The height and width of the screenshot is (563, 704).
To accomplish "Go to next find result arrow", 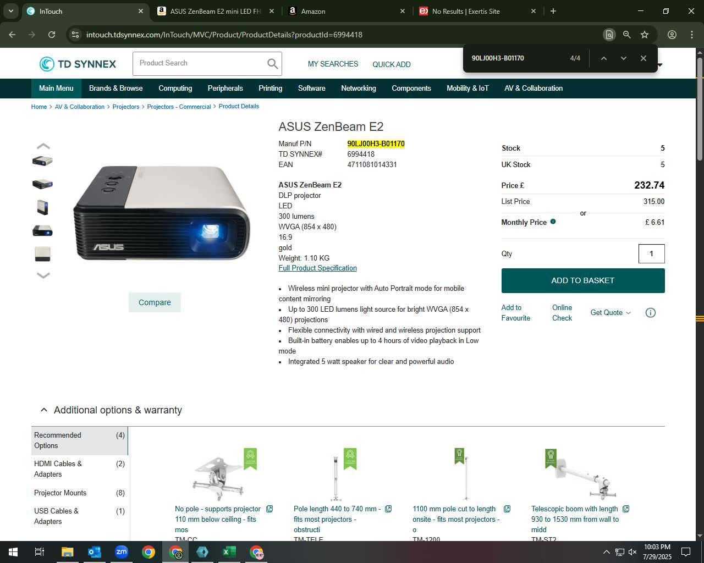I will [x=623, y=58].
